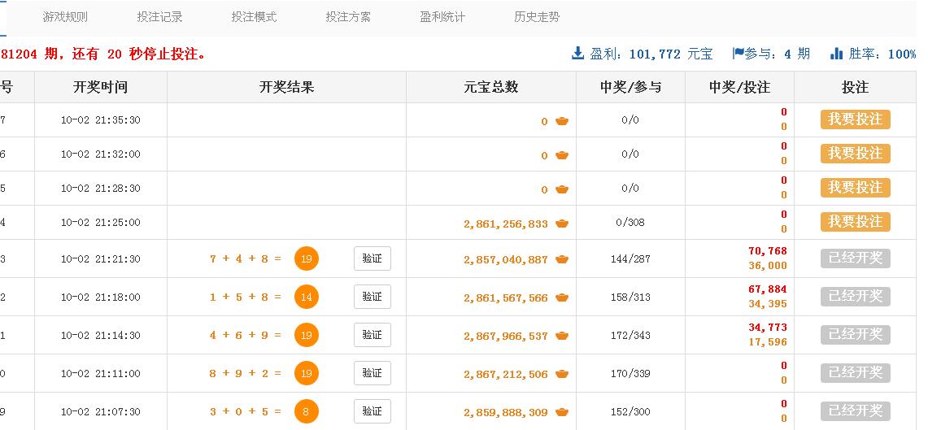
Task: Click the bar chart icon beside 胜率
Action: (x=836, y=54)
